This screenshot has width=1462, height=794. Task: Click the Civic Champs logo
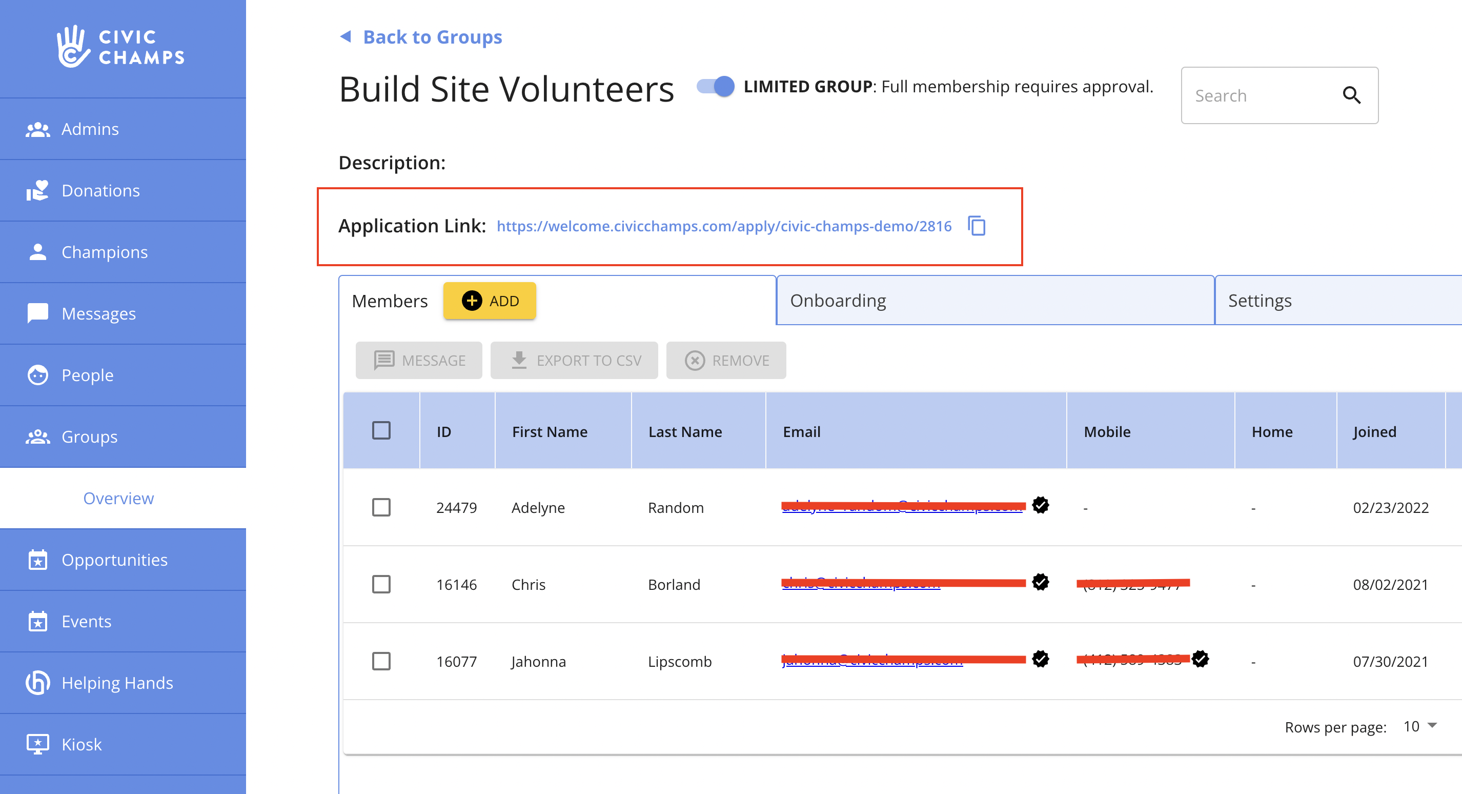point(120,47)
